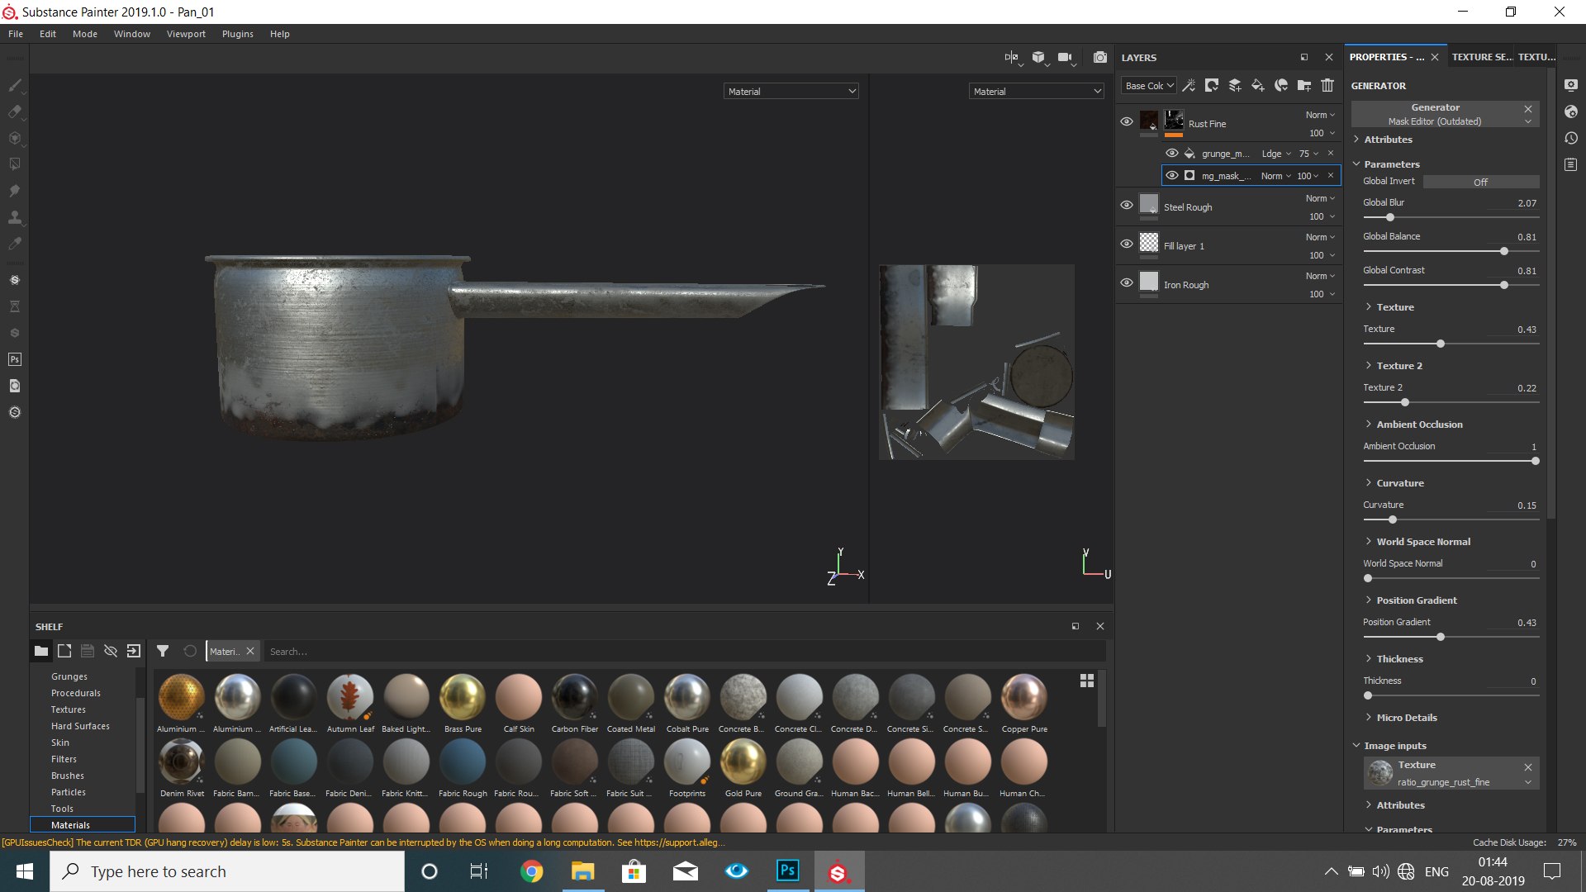The height and width of the screenshot is (892, 1586).
Task: Add a folder in the Layers panel
Action: click(x=1304, y=85)
